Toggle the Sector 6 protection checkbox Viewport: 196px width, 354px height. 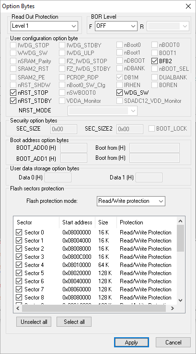[x=19, y=281]
